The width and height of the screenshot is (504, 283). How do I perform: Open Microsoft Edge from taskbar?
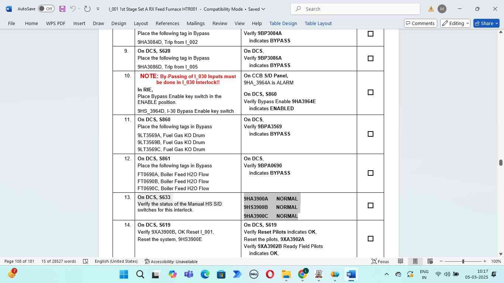click(205, 275)
